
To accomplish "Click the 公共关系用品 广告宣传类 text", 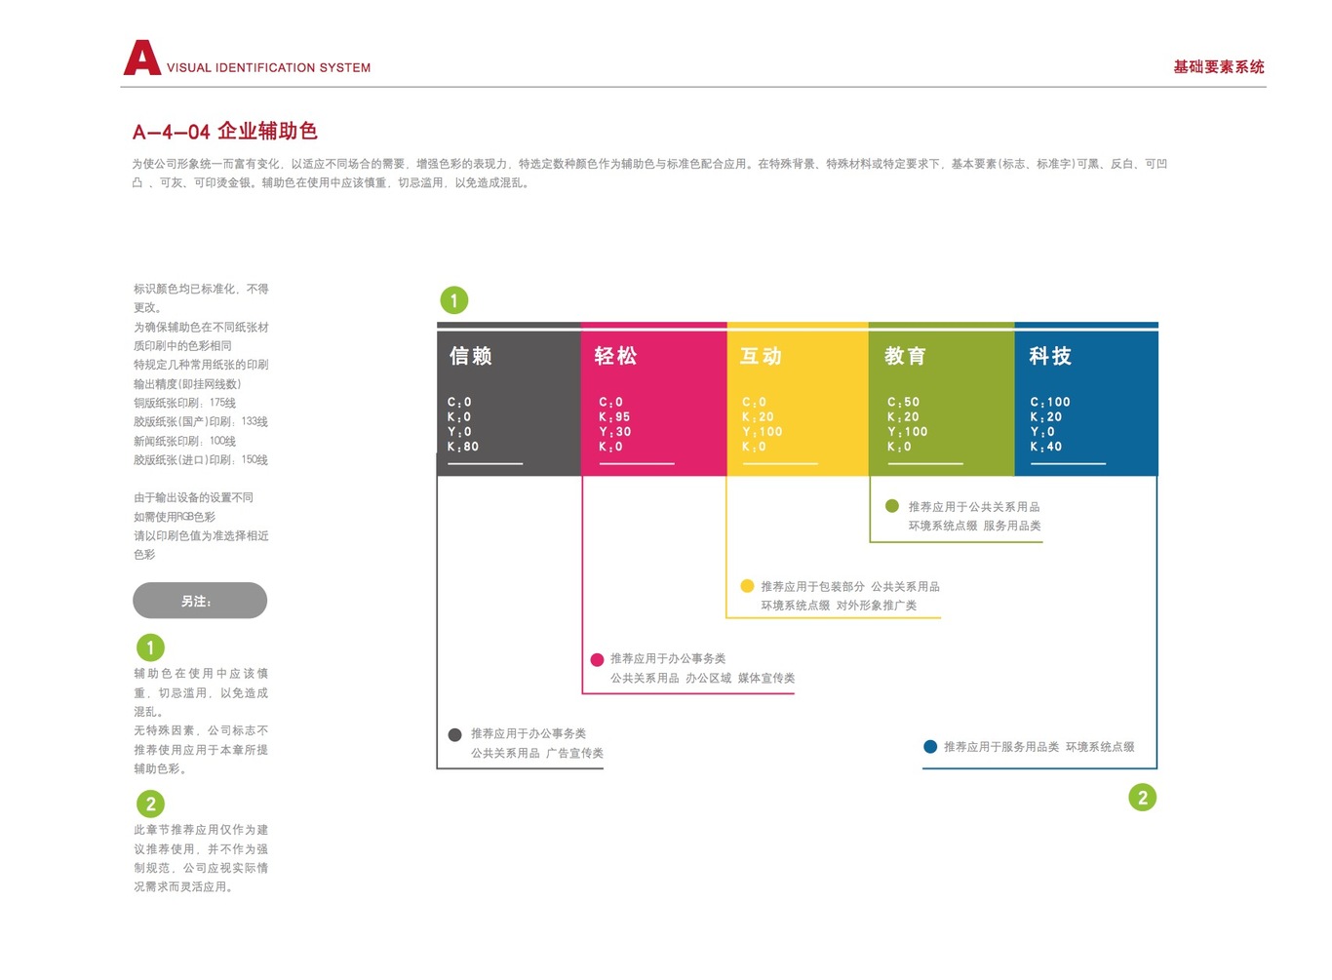I will tap(537, 754).
